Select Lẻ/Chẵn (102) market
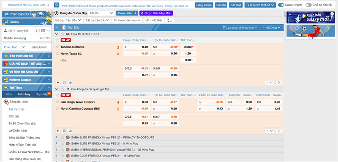Image resolution: width=338 pixels, height=162 pixels. [x=18, y=131]
